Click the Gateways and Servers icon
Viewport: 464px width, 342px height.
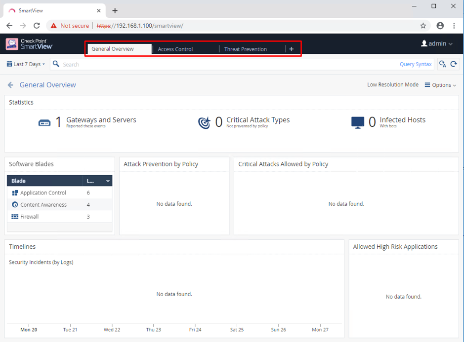point(44,122)
